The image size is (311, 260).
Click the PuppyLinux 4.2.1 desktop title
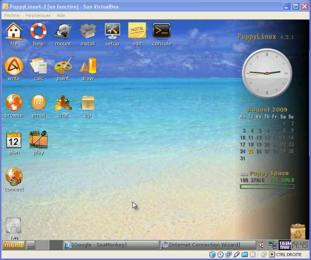(265, 37)
